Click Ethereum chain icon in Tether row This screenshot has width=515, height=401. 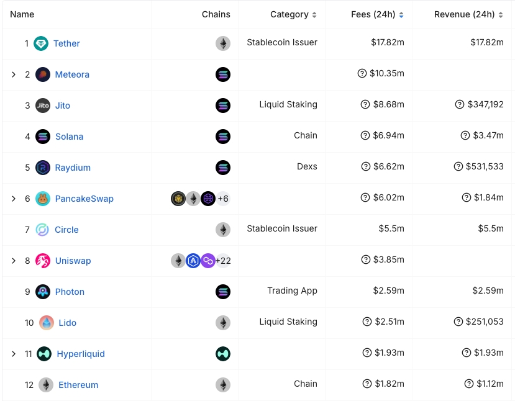[223, 43]
